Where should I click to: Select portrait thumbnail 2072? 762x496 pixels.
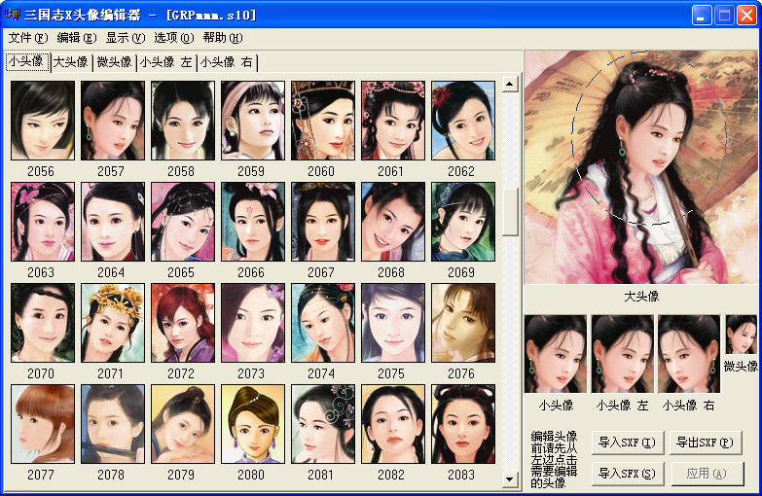tap(183, 323)
